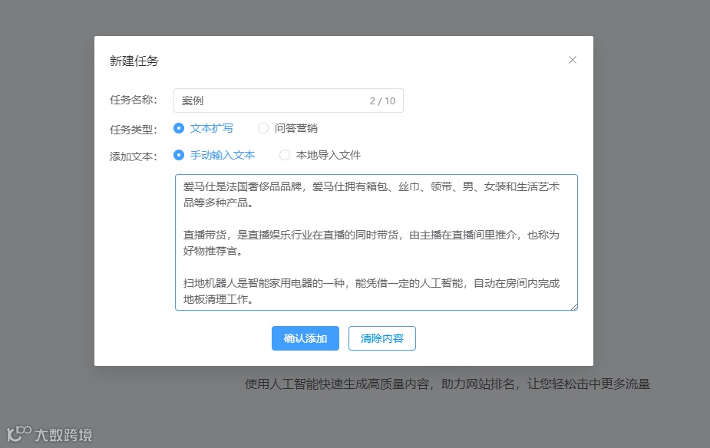This screenshot has width=710, height=448.
Task: Select the 问答营销 task type radio button
Action: pos(263,129)
